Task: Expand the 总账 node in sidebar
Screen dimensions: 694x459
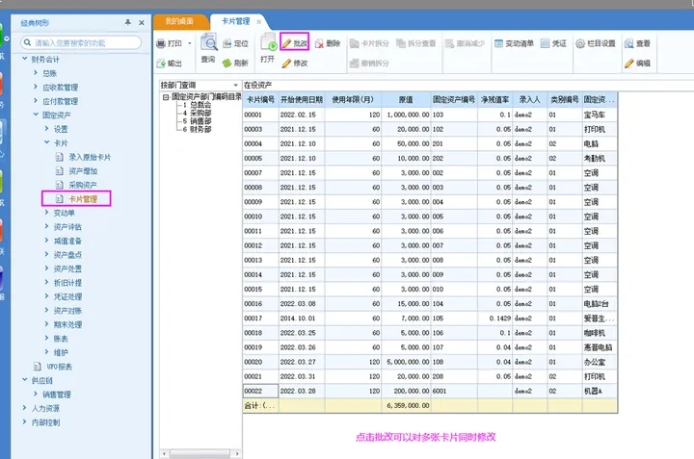Action: [x=37, y=73]
